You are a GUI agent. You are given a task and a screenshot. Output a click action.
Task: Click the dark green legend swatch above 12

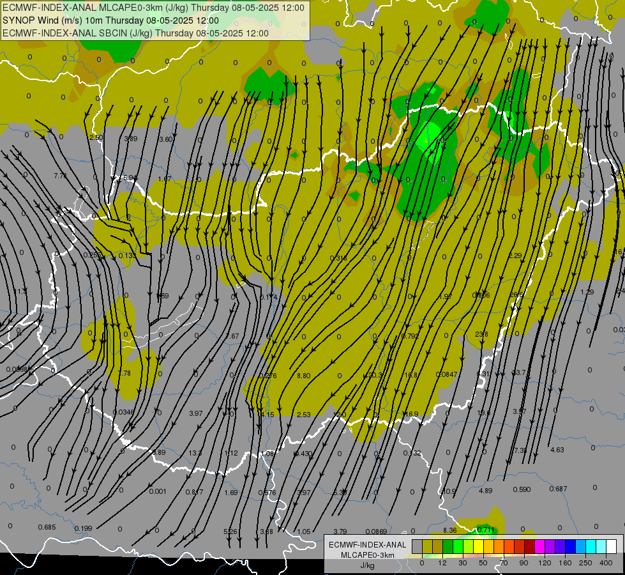(x=448, y=546)
